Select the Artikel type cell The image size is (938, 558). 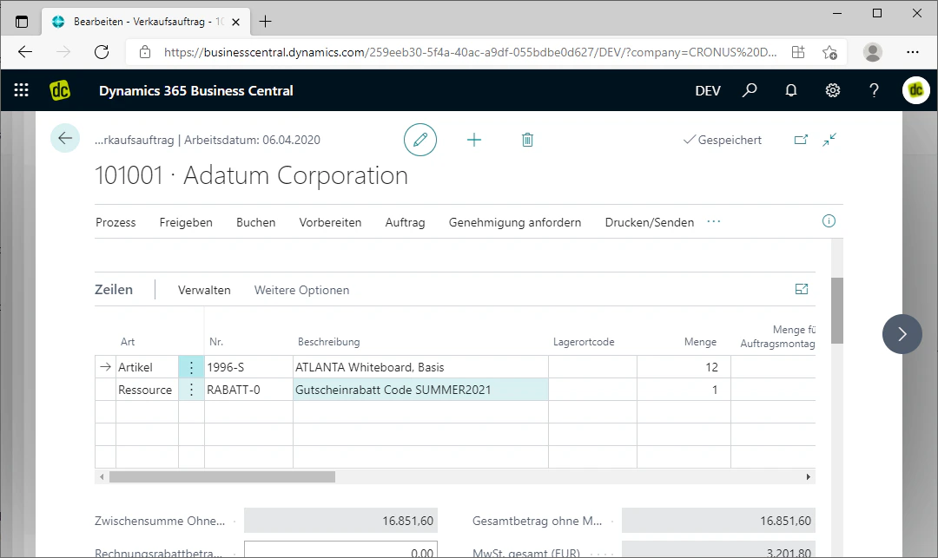147,367
